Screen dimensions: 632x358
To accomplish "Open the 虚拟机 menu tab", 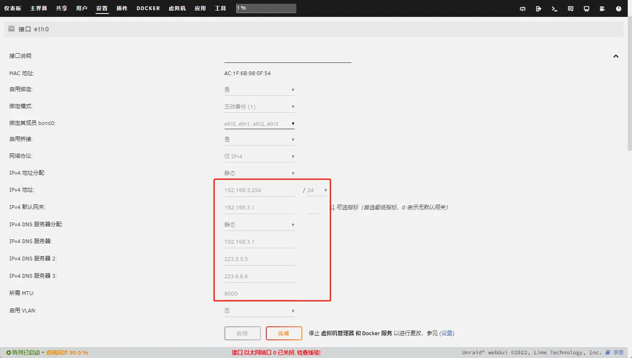I will [177, 8].
